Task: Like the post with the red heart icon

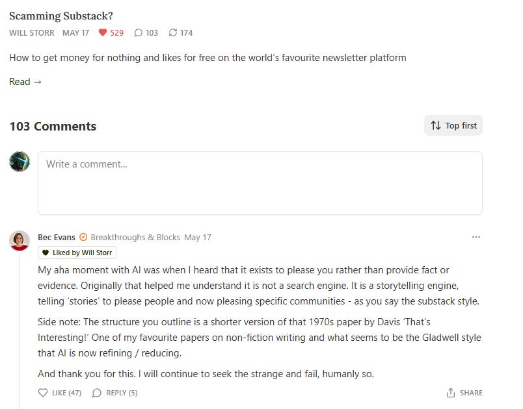Action: (103, 32)
